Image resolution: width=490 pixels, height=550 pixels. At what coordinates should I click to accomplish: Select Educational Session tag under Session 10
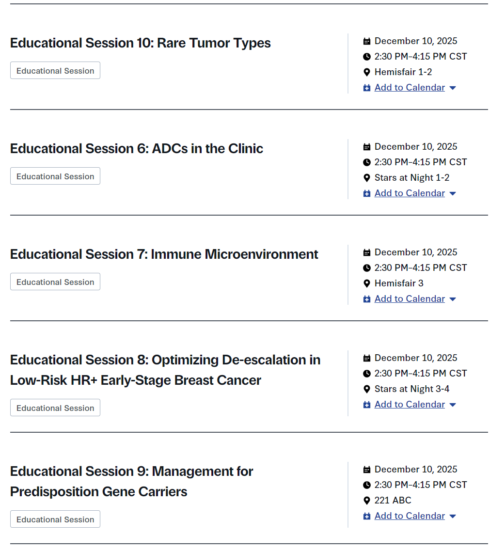point(55,71)
